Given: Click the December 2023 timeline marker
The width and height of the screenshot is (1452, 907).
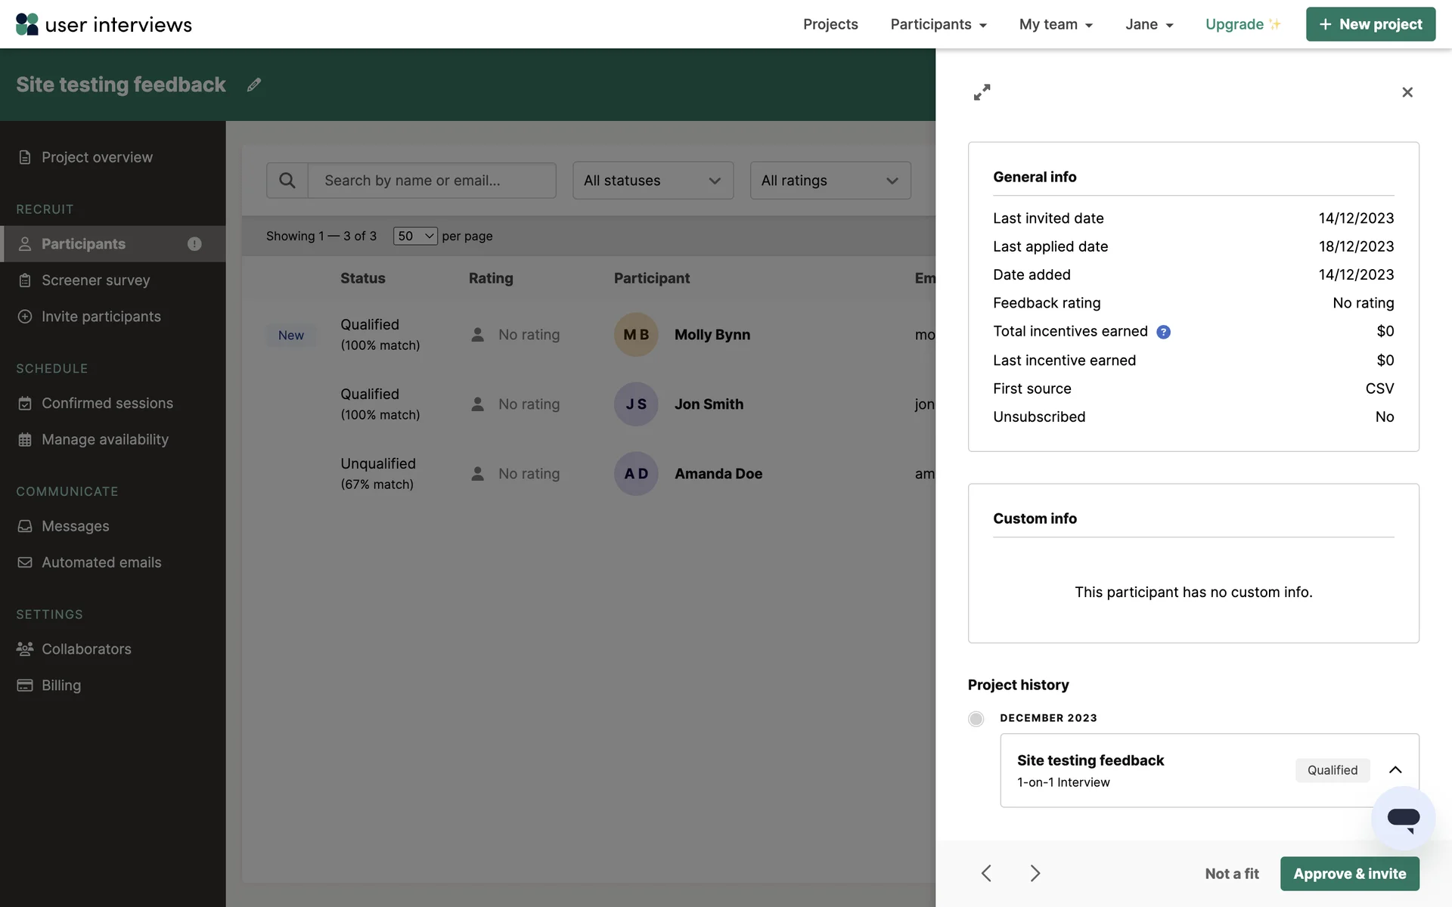Looking at the screenshot, I should [x=976, y=719].
